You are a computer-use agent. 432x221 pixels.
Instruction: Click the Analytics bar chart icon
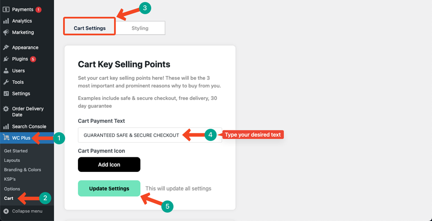(6, 21)
